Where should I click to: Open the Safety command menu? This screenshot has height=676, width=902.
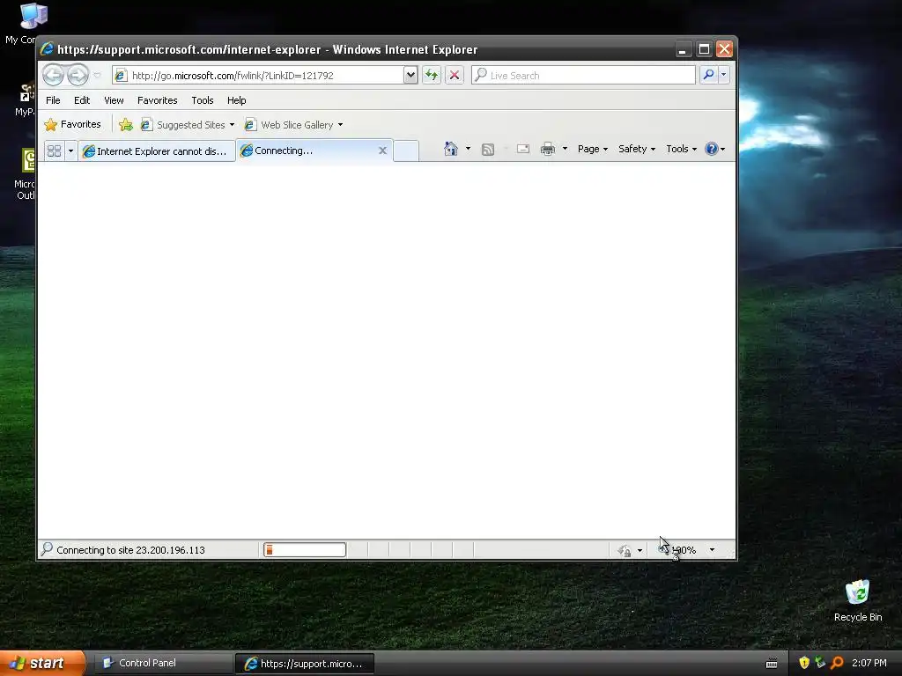636,150
